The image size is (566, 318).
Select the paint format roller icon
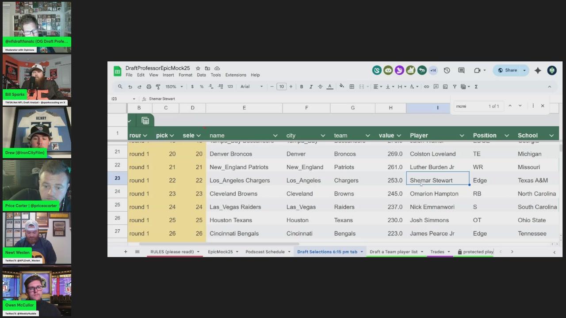[x=158, y=87]
